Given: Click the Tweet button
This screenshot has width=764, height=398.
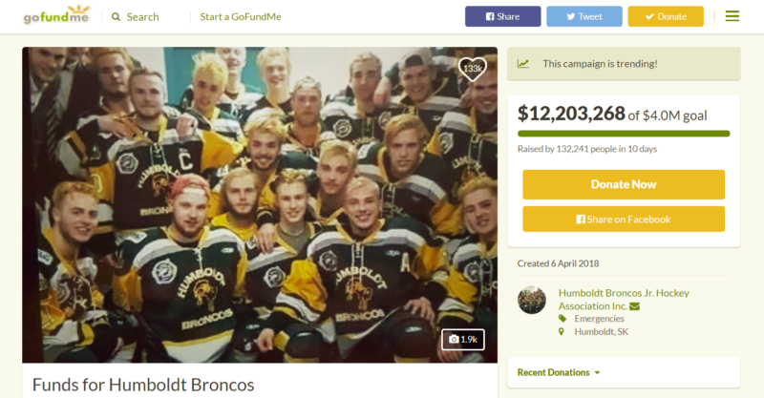Looking at the screenshot, I should coord(584,16).
